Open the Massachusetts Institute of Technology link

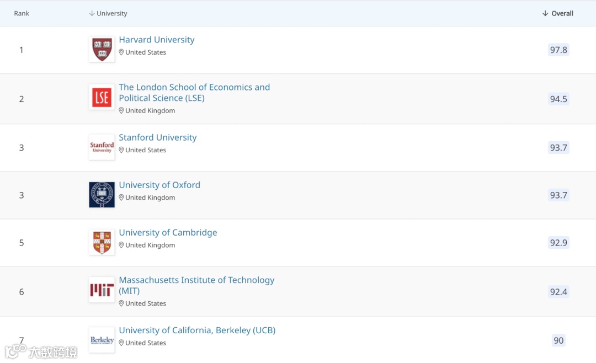(196, 280)
